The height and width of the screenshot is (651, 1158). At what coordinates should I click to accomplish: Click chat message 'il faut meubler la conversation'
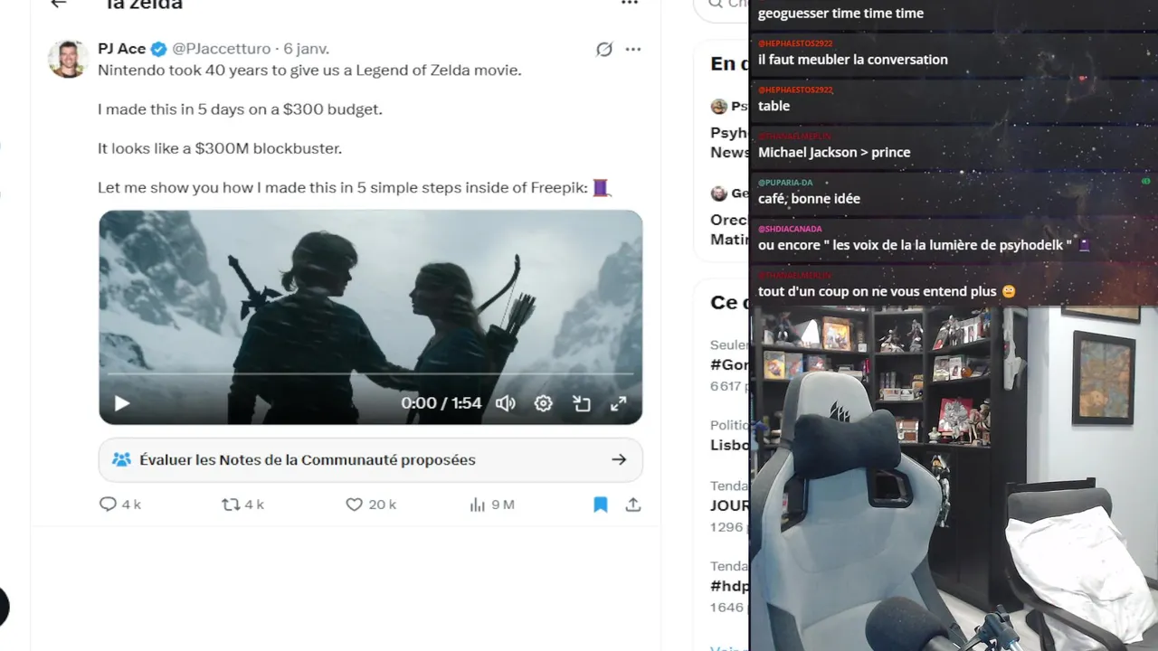[x=853, y=60]
